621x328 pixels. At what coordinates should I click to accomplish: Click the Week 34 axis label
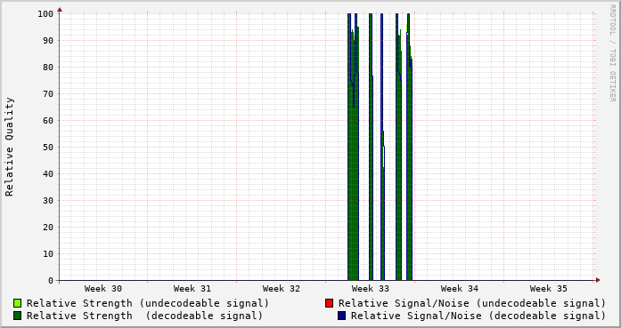tap(460, 289)
